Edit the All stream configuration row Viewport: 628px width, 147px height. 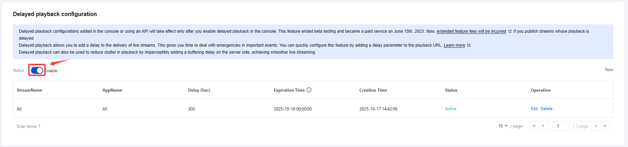pos(534,109)
